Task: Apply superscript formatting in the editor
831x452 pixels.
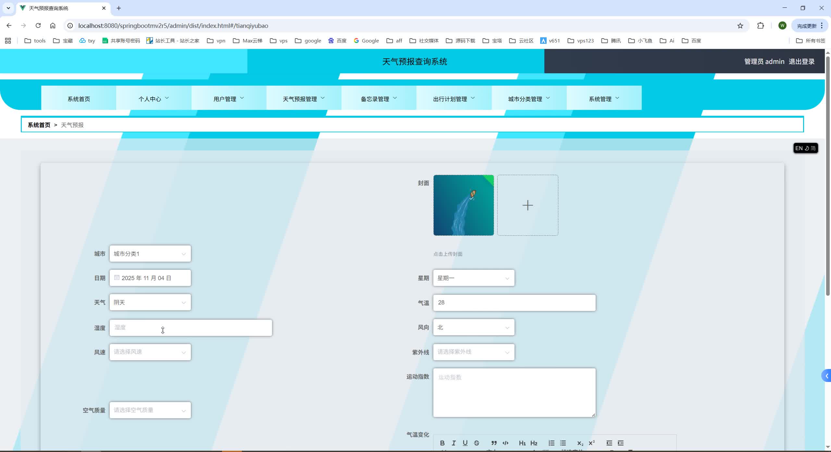Action: coord(591,443)
